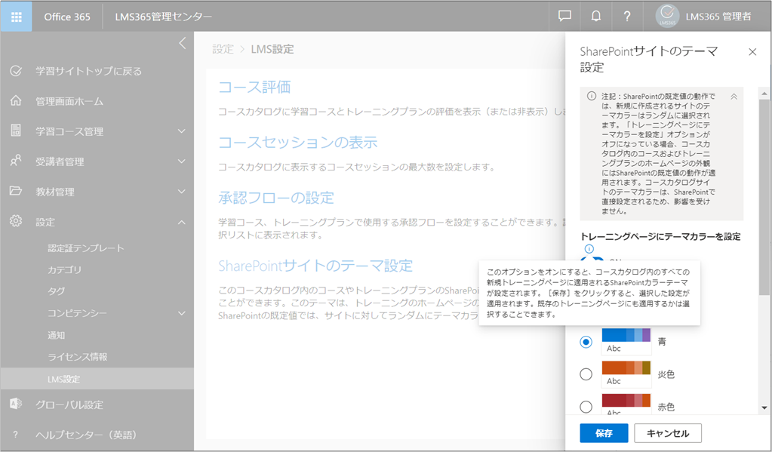Click the 教材管理 folder icon
The height and width of the screenshot is (452, 772).
click(16, 191)
